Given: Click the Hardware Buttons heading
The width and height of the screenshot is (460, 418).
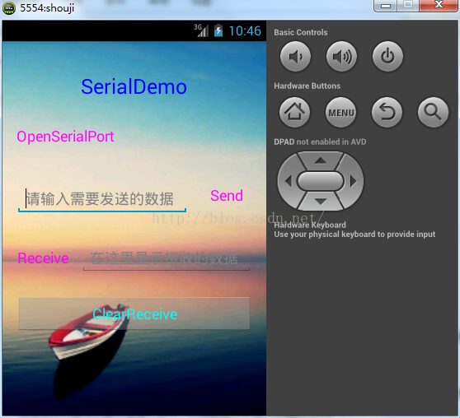Looking at the screenshot, I should pyautogui.click(x=307, y=86).
